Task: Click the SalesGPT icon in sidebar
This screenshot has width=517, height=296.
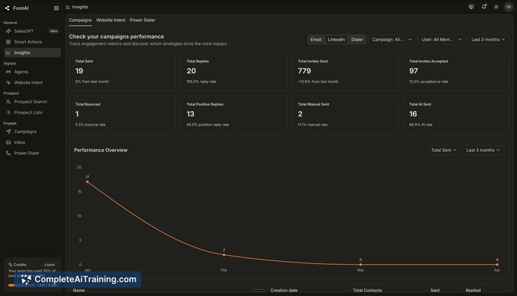Action: point(8,31)
